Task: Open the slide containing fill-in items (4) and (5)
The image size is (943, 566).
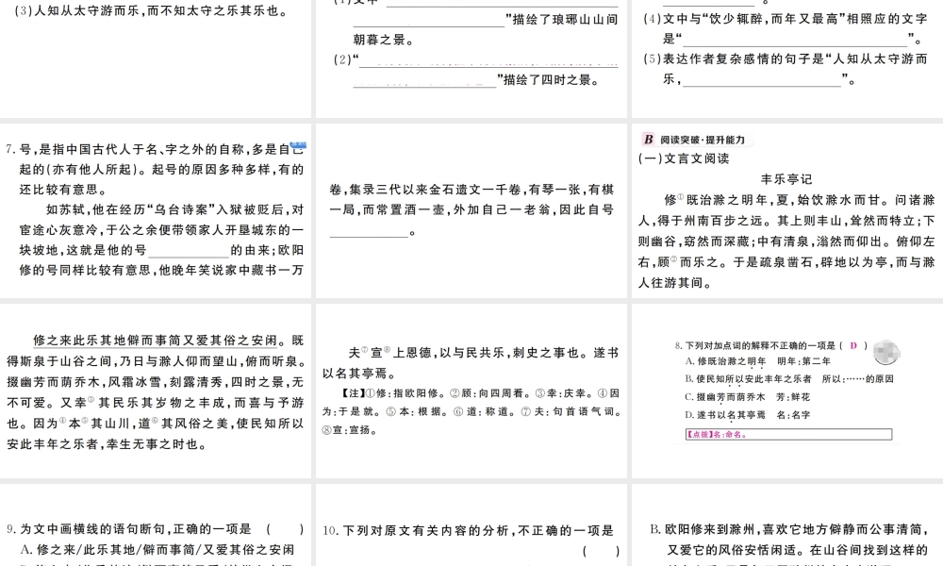Action: (x=787, y=58)
